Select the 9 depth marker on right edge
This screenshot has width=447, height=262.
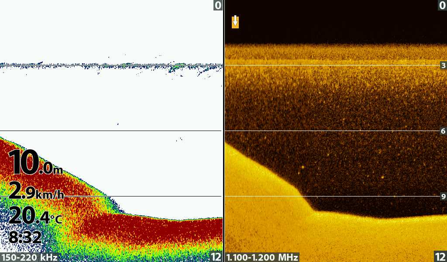point(443,196)
